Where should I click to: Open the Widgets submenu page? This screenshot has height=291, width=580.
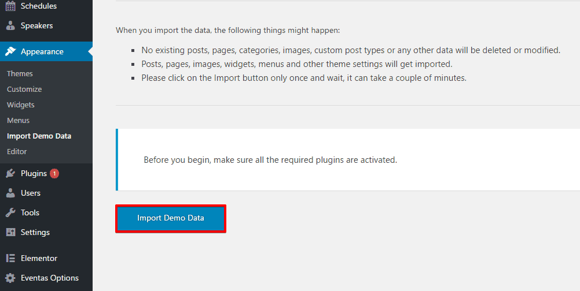[21, 105]
